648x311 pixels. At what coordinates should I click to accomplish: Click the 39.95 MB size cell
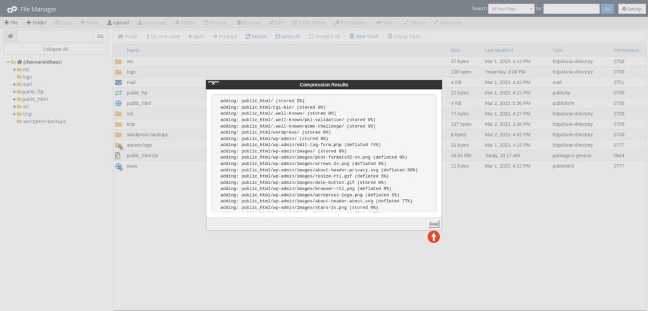(461, 155)
